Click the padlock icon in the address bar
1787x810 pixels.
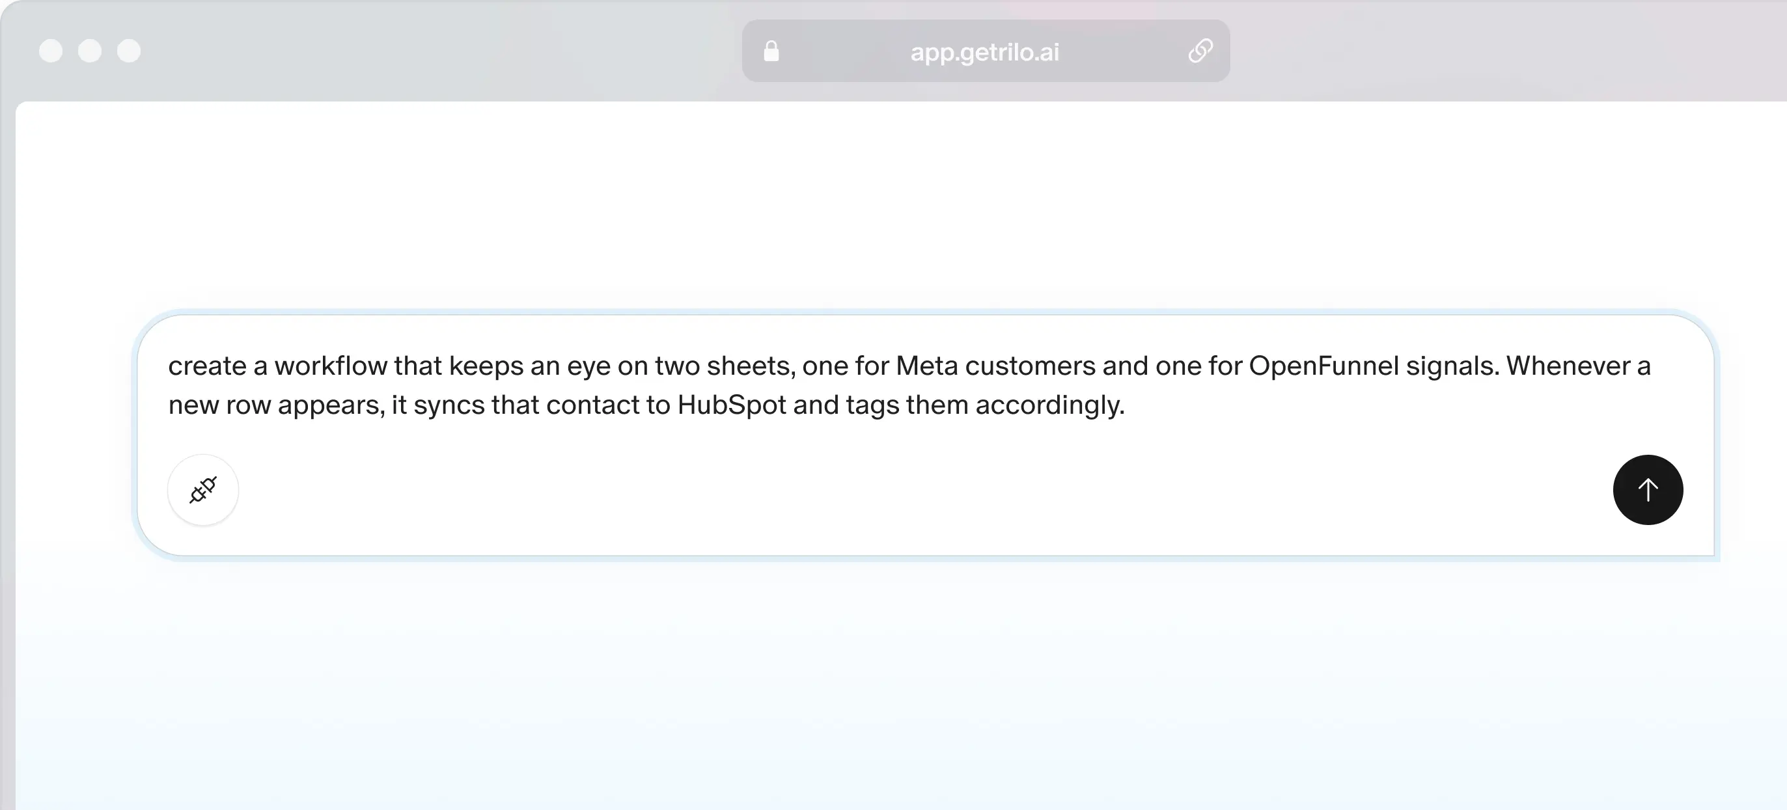(x=770, y=51)
